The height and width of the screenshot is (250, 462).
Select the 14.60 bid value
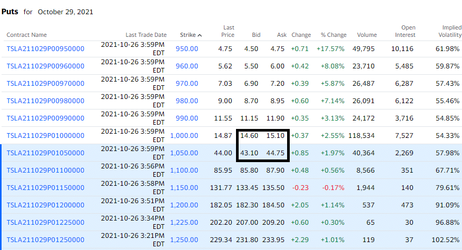(x=249, y=135)
